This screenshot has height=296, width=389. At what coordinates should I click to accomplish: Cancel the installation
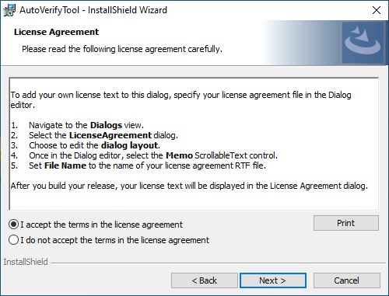[x=347, y=280]
